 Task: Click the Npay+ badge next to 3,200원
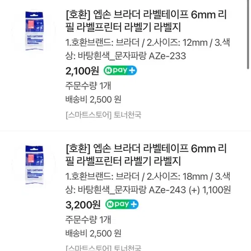(122, 204)
